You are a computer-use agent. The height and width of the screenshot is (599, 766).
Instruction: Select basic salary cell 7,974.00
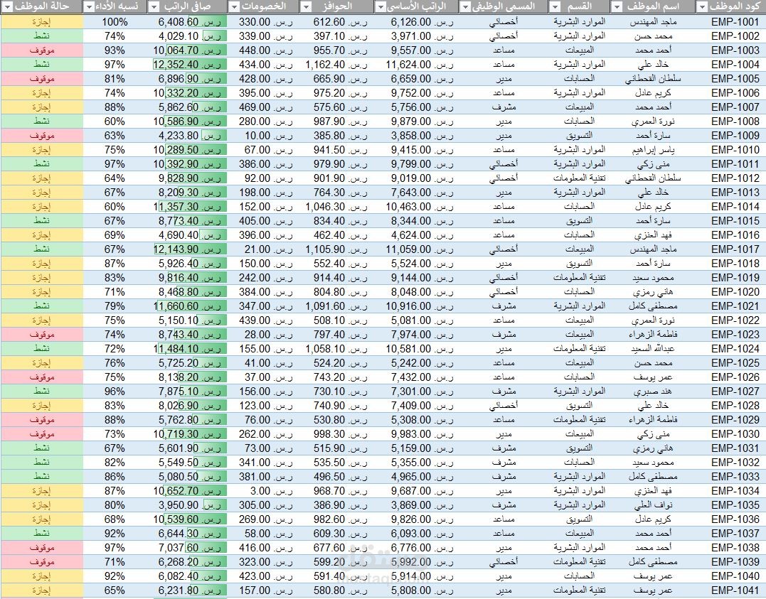[416, 335]
